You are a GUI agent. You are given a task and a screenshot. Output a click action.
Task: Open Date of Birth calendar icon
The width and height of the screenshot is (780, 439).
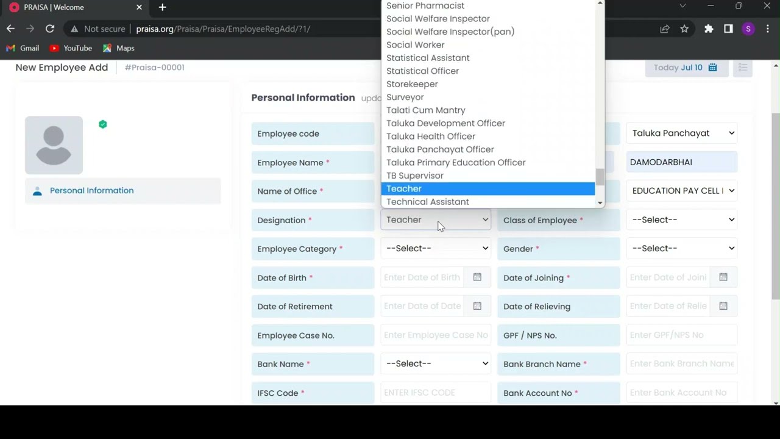pyautogui.click(x=477, y=277)
